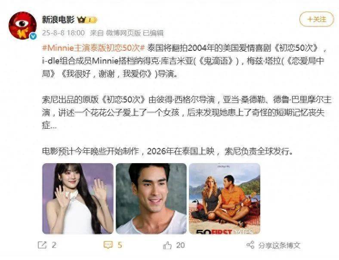339x260 pixels.
Task: Open the 新浪电影 profile avatar
Action: [22, 25]
